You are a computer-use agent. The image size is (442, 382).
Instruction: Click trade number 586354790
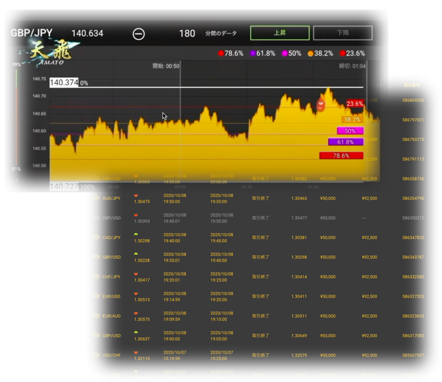[x=413, y=198]
